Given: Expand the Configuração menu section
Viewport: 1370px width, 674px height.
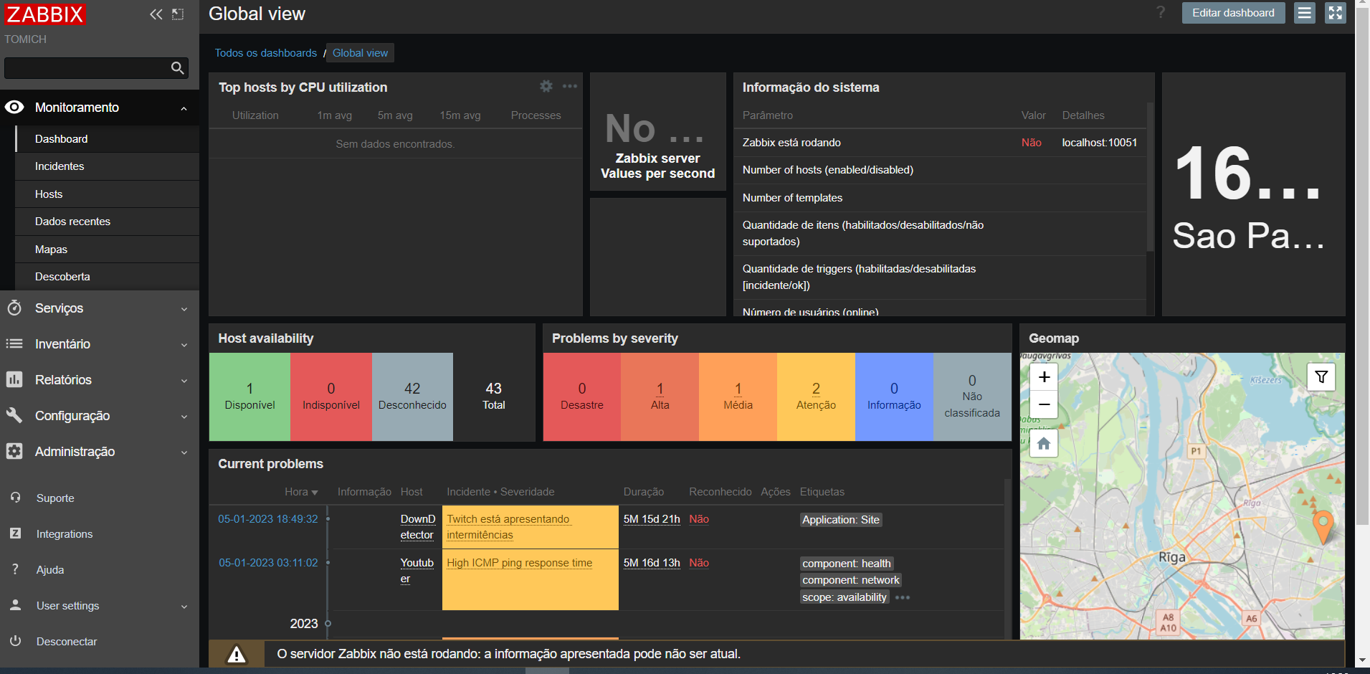Looking at the screenshot, I should pyautogui.click(x=100, y=416).
